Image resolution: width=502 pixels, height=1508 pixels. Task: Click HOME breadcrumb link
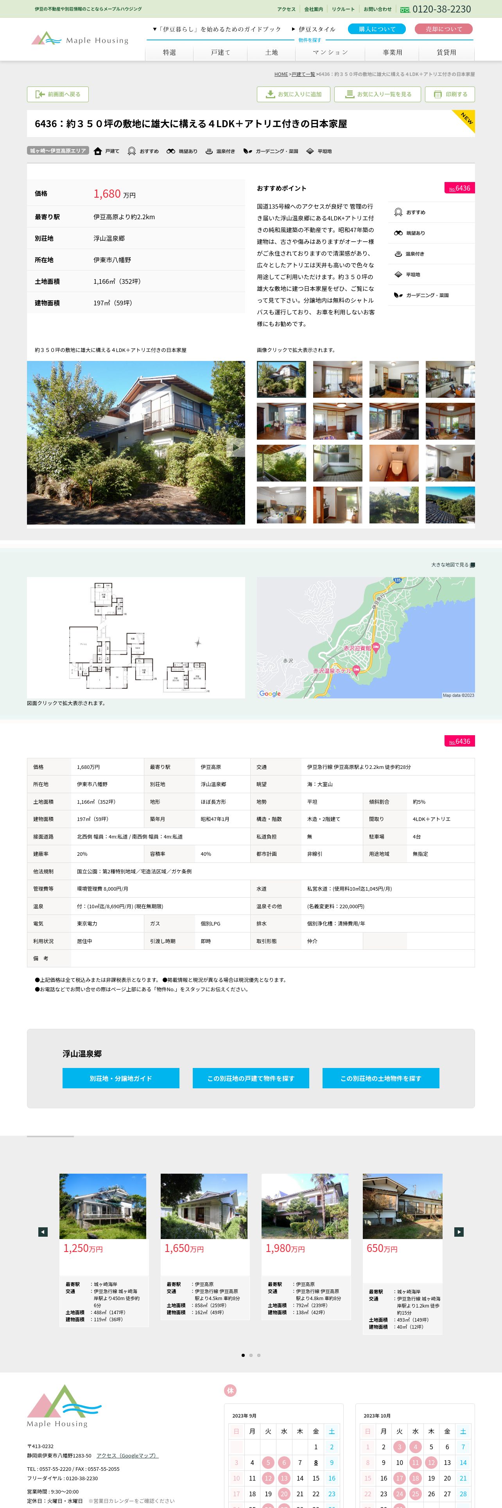(281, 74)
